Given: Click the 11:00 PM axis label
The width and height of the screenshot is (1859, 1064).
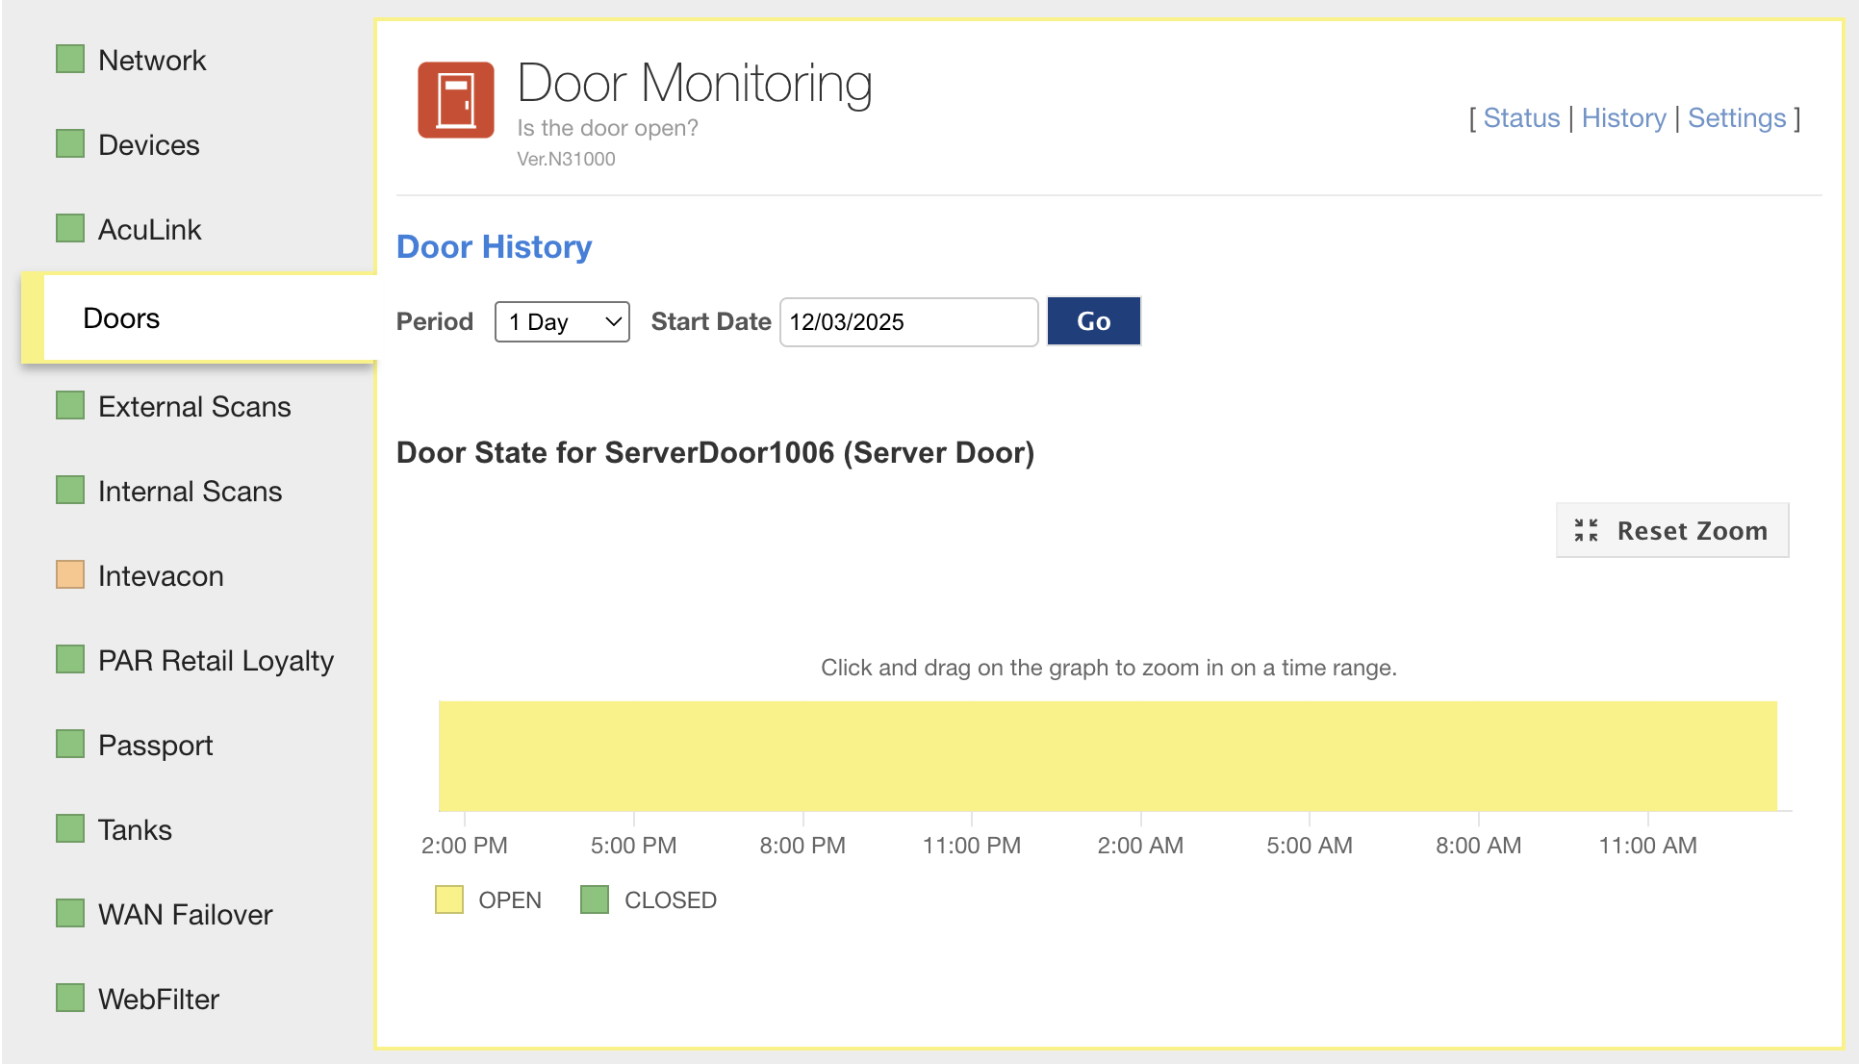Looking at the screenshot, I should [x=972, y=845].
